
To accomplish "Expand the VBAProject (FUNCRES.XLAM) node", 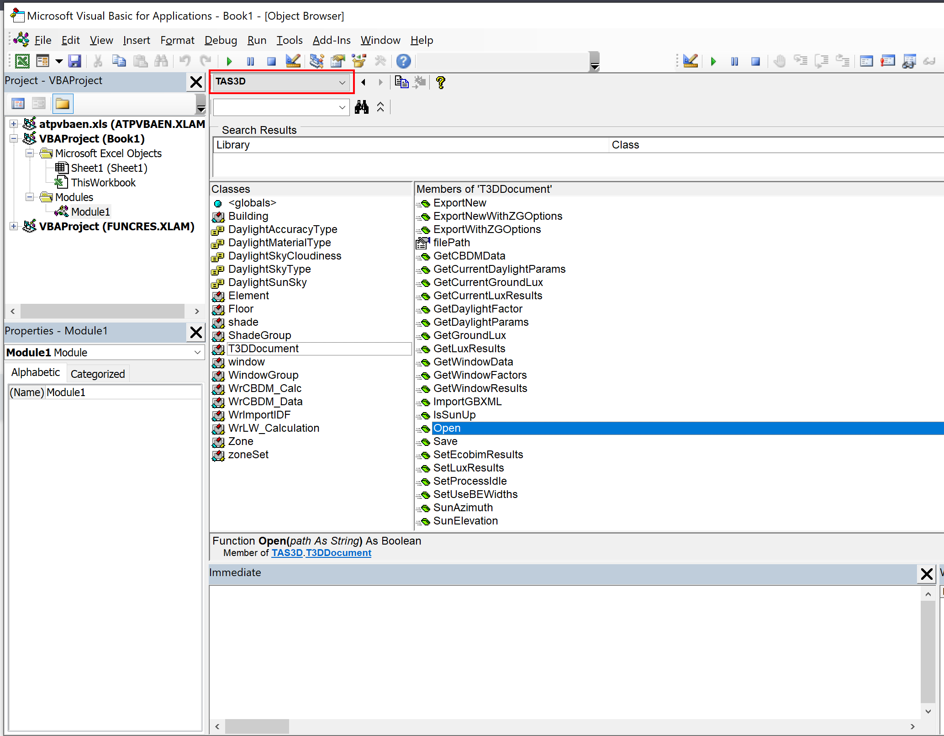I will click(14, 226).
